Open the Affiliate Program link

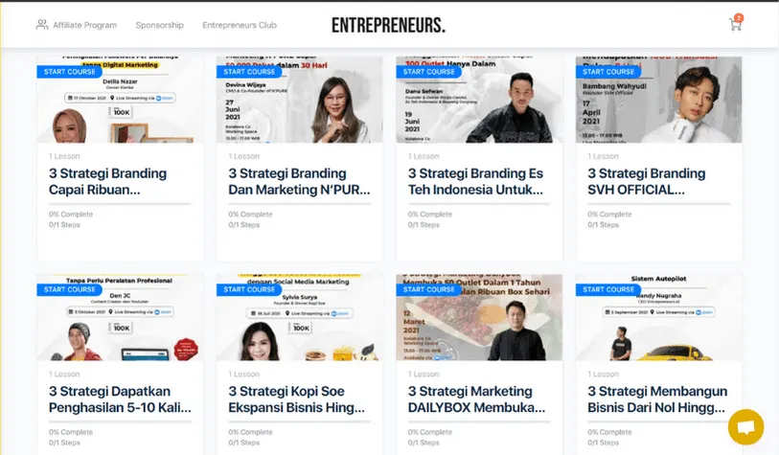[x=85, y=25]
